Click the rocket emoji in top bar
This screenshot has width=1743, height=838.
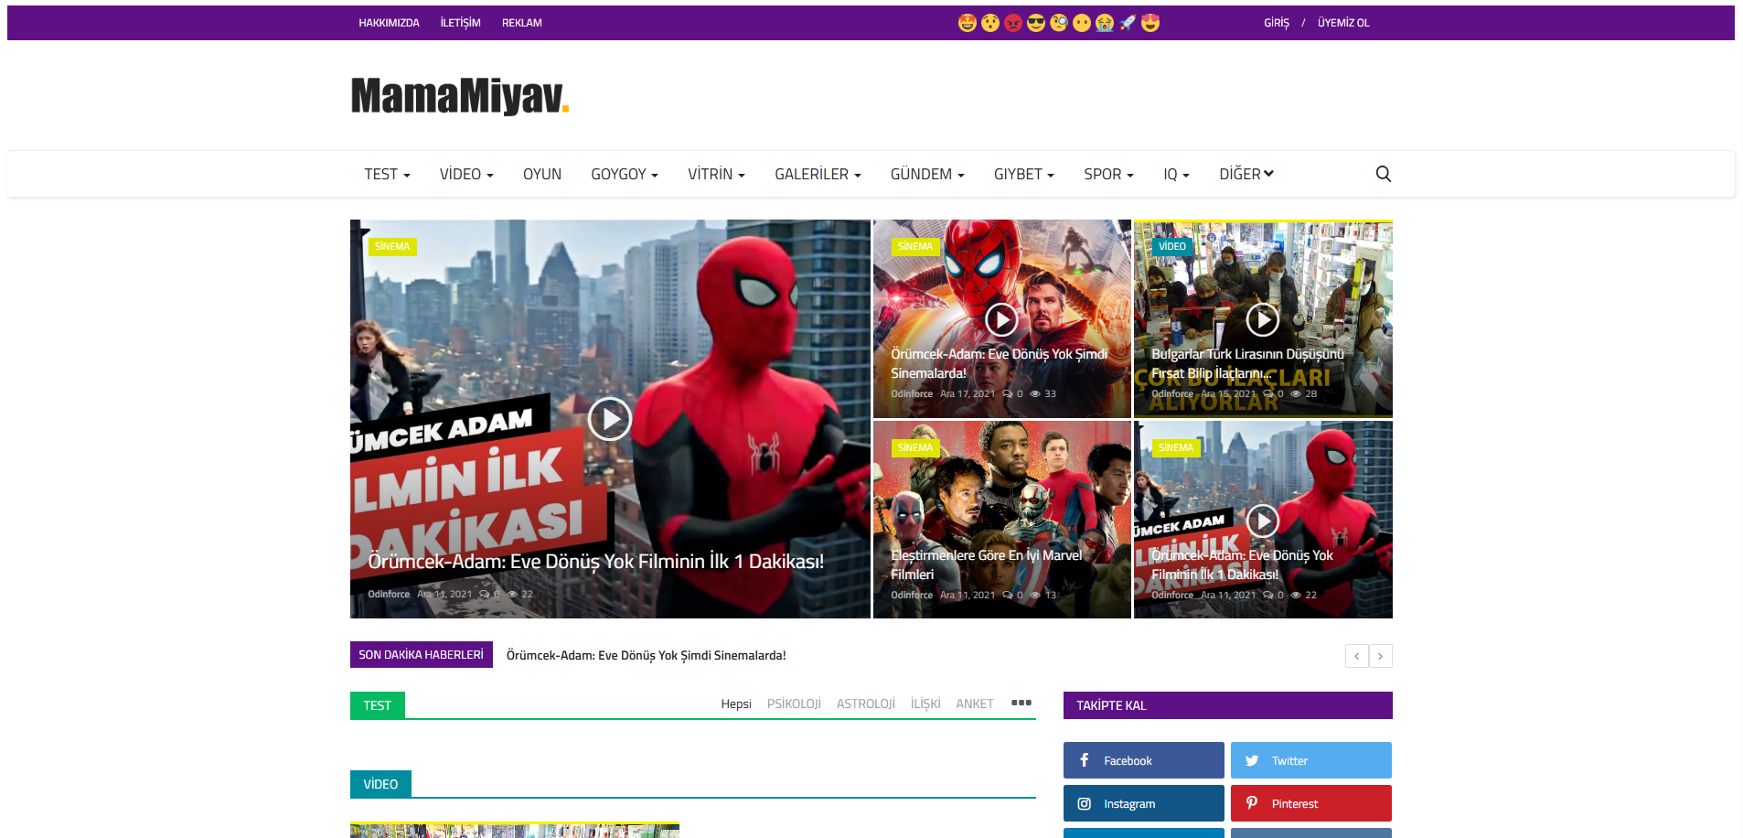coord(1127,23)
